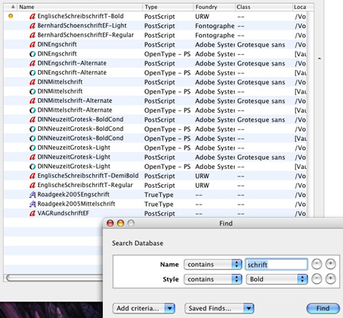Select the Roadgeek2005Mittelschrift font name
Screen dimensions: 343x318
(x=76, y=204)
